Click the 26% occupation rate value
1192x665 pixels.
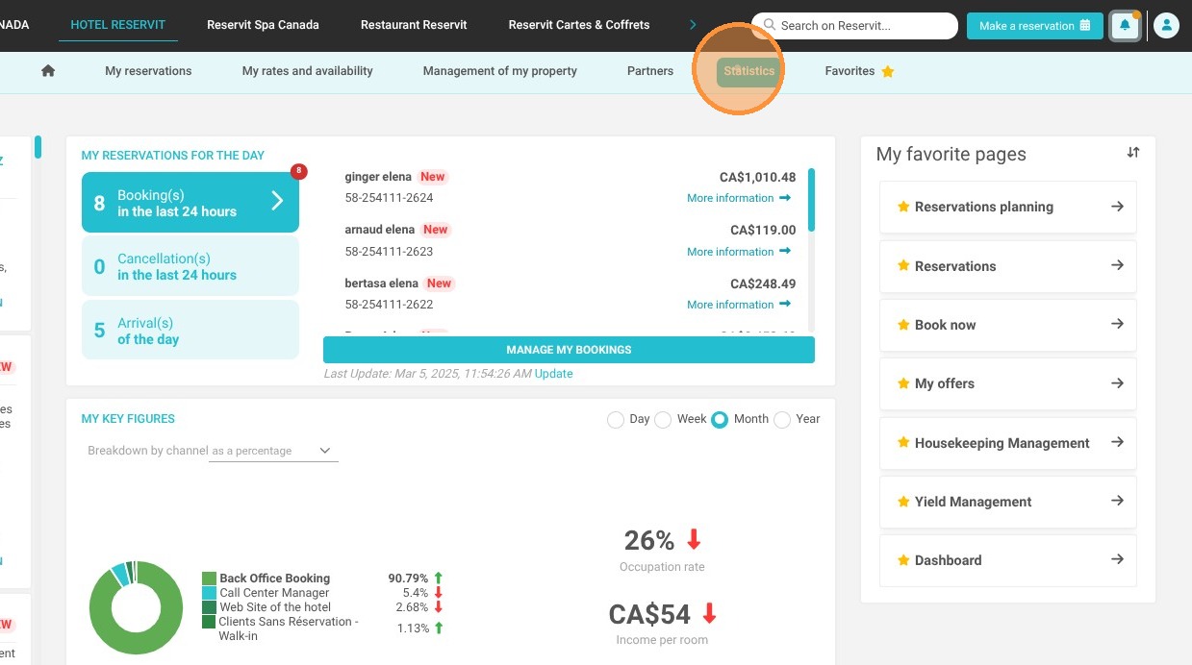coord(649,540)
